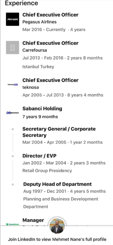This screenshot has width=113, height=245.
Task: Click Join LinkedIn to view full profile
Action: click(57, 239)
